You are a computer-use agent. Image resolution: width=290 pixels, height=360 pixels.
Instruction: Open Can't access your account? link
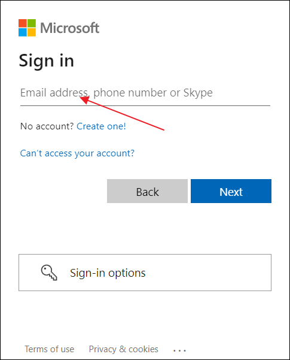[x=77, y=153]
